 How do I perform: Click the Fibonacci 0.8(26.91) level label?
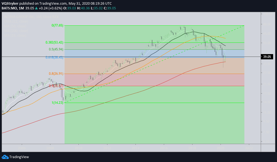[x=56, y=74]
